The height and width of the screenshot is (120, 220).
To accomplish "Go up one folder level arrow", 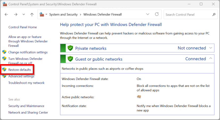I will click(x=32, y=15).
